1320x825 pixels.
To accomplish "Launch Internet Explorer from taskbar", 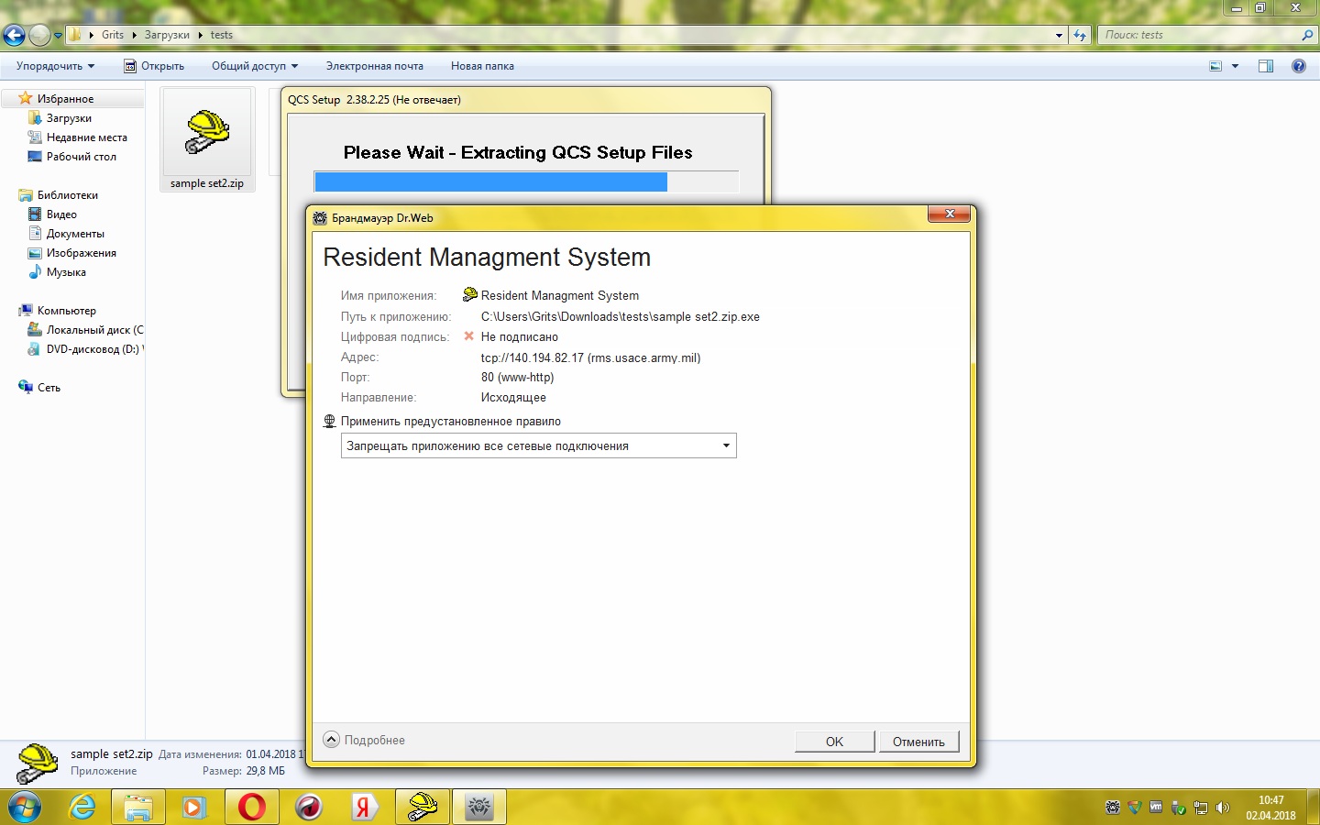I will pos(82,807).
